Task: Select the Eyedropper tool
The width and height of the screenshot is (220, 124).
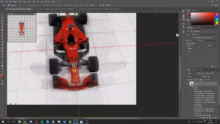Action: coord(2,27)
